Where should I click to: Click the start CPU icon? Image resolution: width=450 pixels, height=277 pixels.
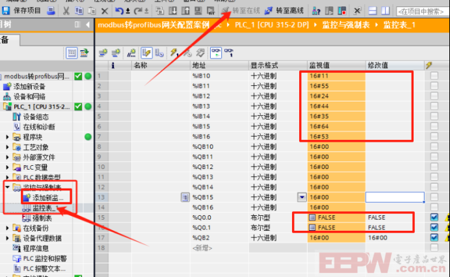(329, 11)
